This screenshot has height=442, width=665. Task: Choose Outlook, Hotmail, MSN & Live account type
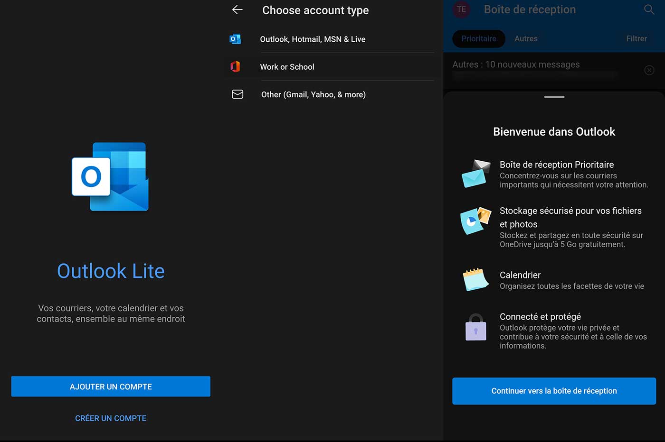pos(332,39)
